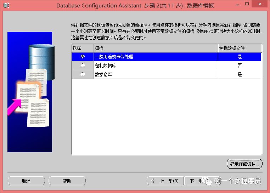Close the Database Configuration Assistant window
The width and height of the screenshot is (270, 193).
point(259,4)
